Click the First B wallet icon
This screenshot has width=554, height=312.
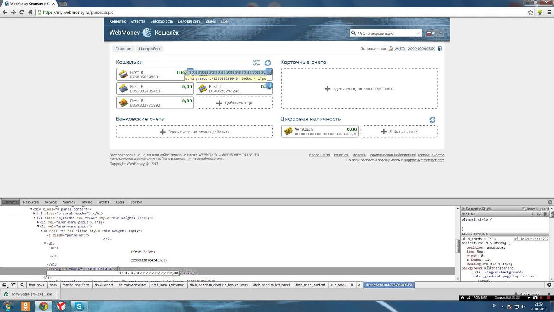pyautogui.click(x=123, y=103)
